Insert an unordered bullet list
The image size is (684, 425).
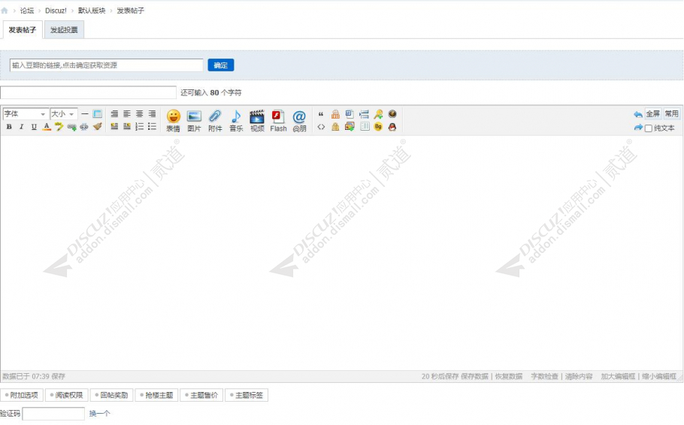(x=152, y=127)
